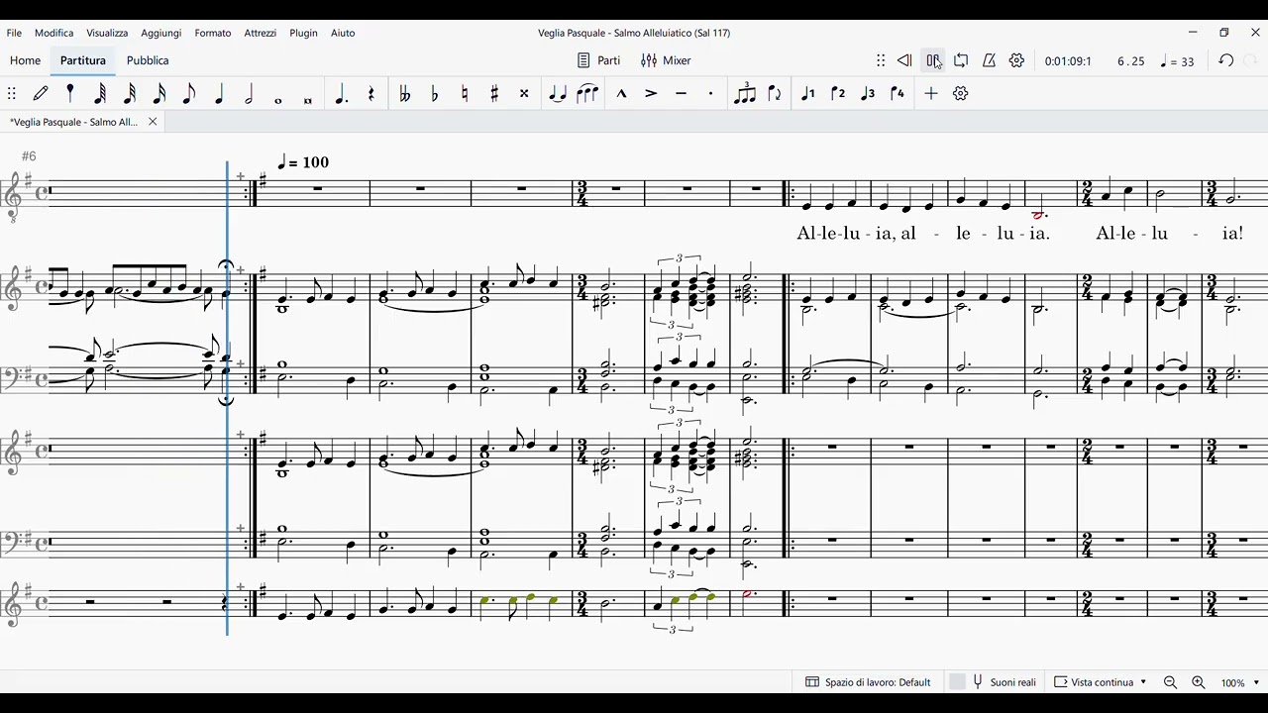Go to the Home tab
1268x713 pixels.
click(26, 60)
